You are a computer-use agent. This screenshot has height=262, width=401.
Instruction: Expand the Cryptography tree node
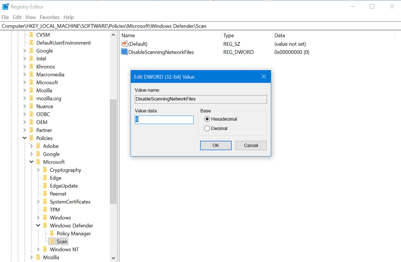click(x=38, y=170)
